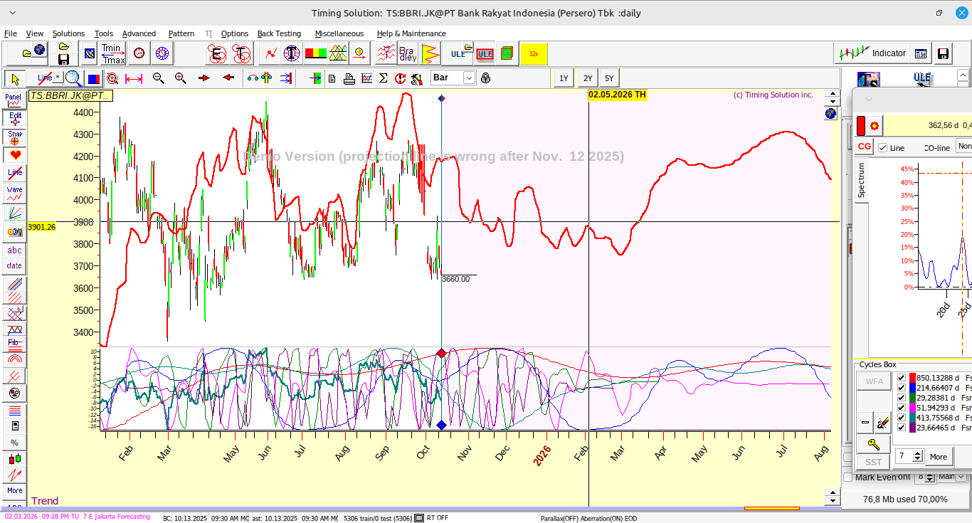The image size is (972, 523).
Task: Click the Bradley indicator toolbar icon
Action: (407, 53)
